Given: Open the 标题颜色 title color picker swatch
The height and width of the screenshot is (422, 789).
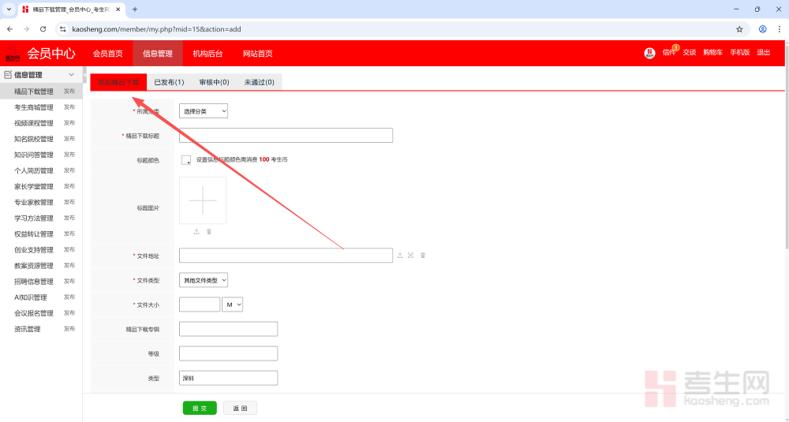Looking at the screenshot, I should coord(186,159).
